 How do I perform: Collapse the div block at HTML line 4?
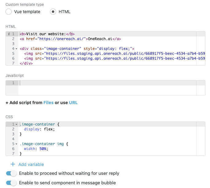click(17, 49)
